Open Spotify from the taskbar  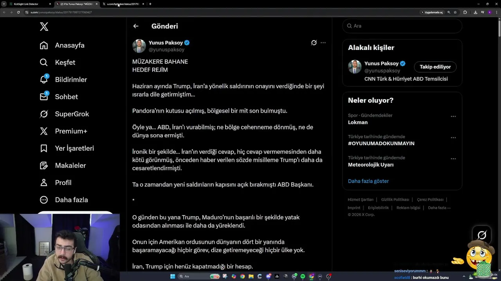click(303, 276)
